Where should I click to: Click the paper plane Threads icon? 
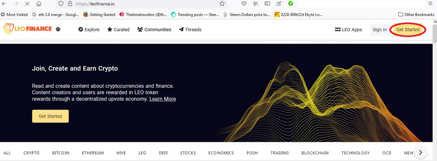[181, 29]
